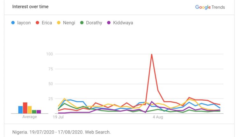Click the yellow Nengi legend dot
The width and height of the screenshot is (239, 137).
click(59, 23)
